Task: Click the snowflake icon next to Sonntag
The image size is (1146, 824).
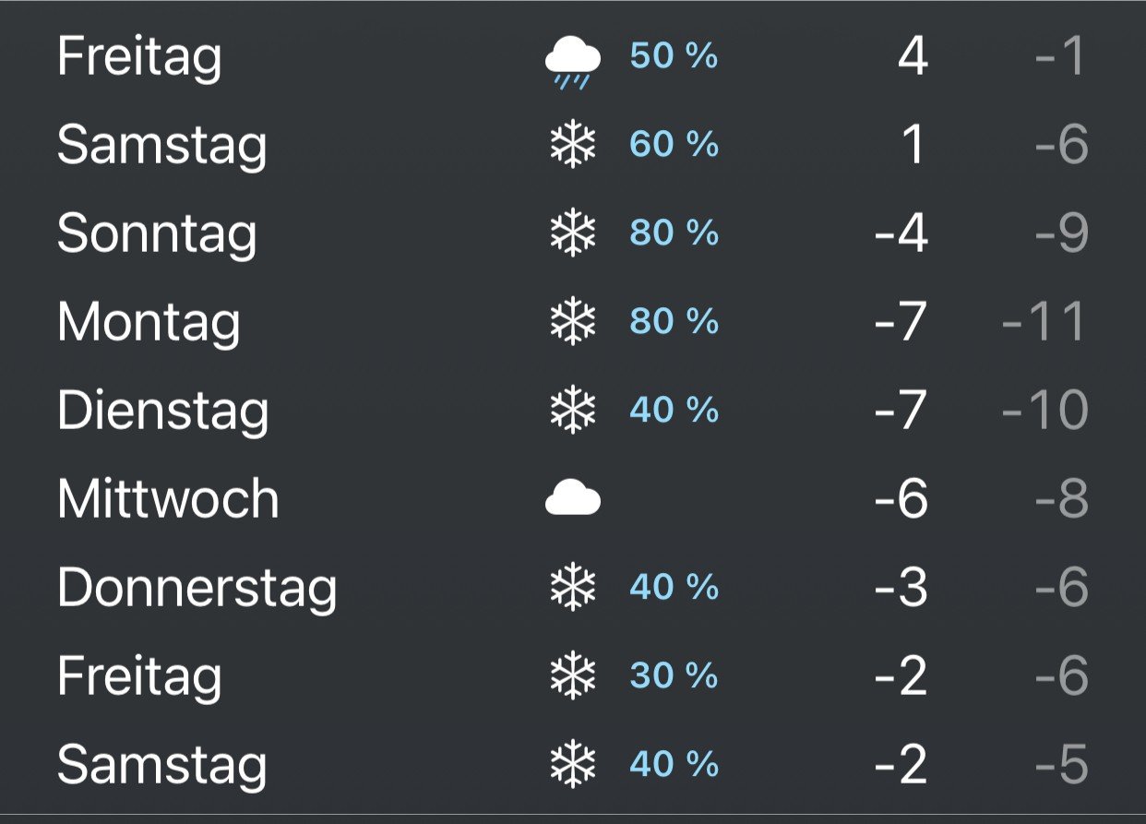Action: pyautogui.click(x=573, y=234)
